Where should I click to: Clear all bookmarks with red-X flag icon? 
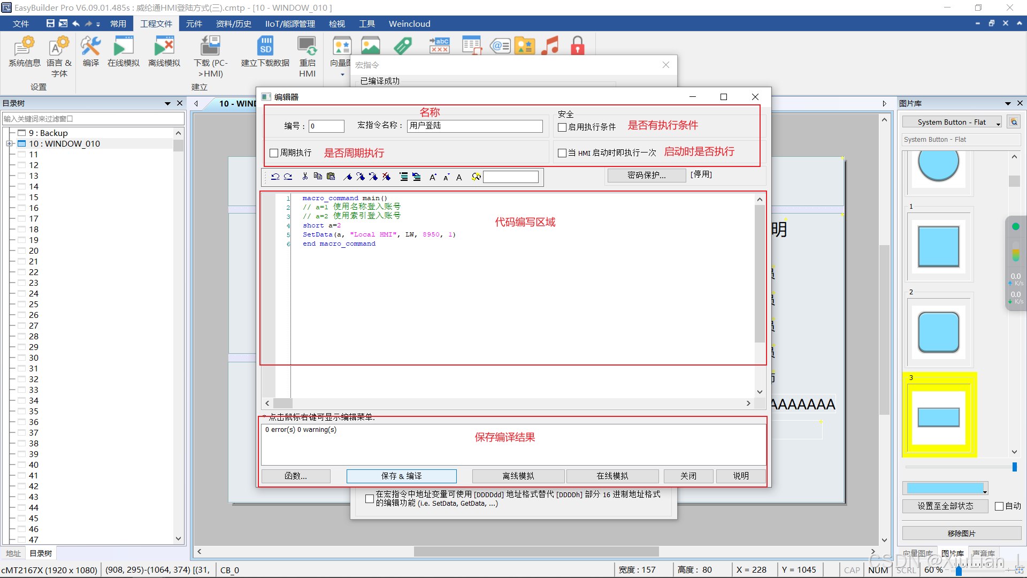pos(387,177)
